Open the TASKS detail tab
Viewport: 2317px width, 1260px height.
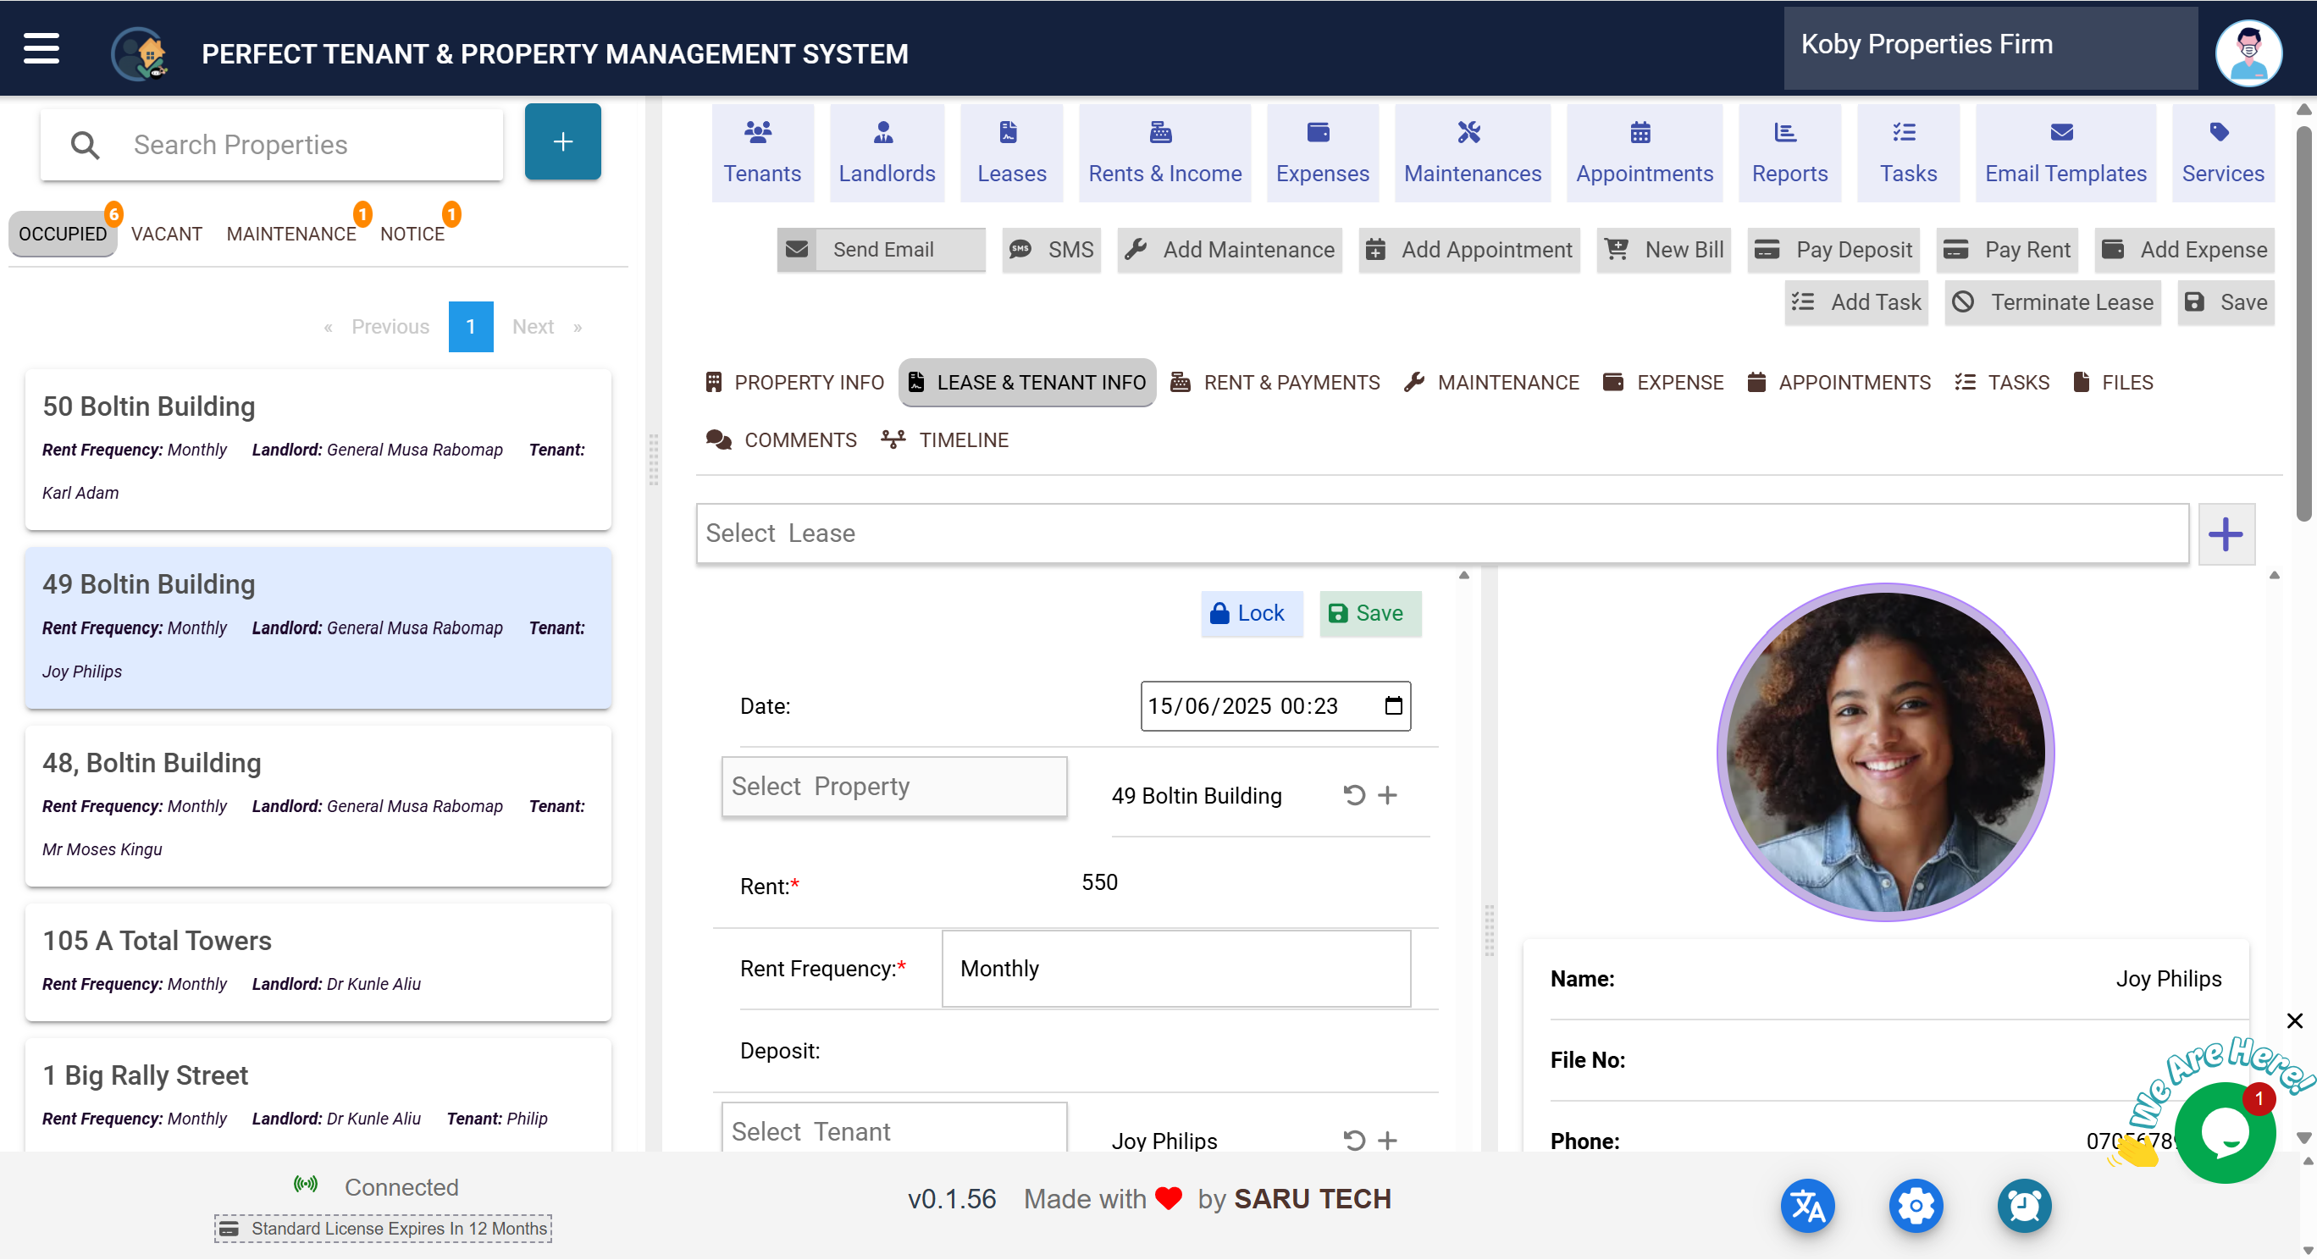tap(2001, 382)
